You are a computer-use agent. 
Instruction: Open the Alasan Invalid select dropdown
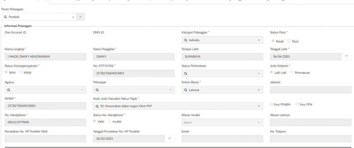[222, 122]
